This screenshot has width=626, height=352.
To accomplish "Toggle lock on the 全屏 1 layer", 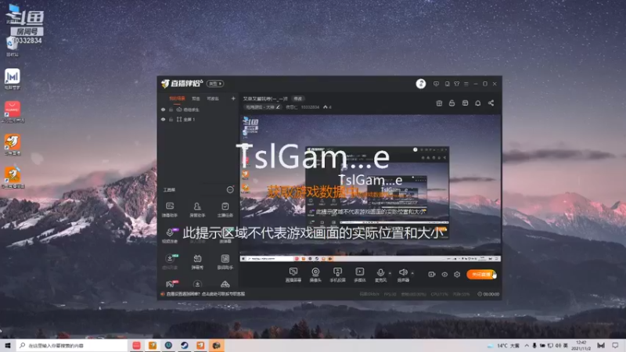I will tap(171, 120).
